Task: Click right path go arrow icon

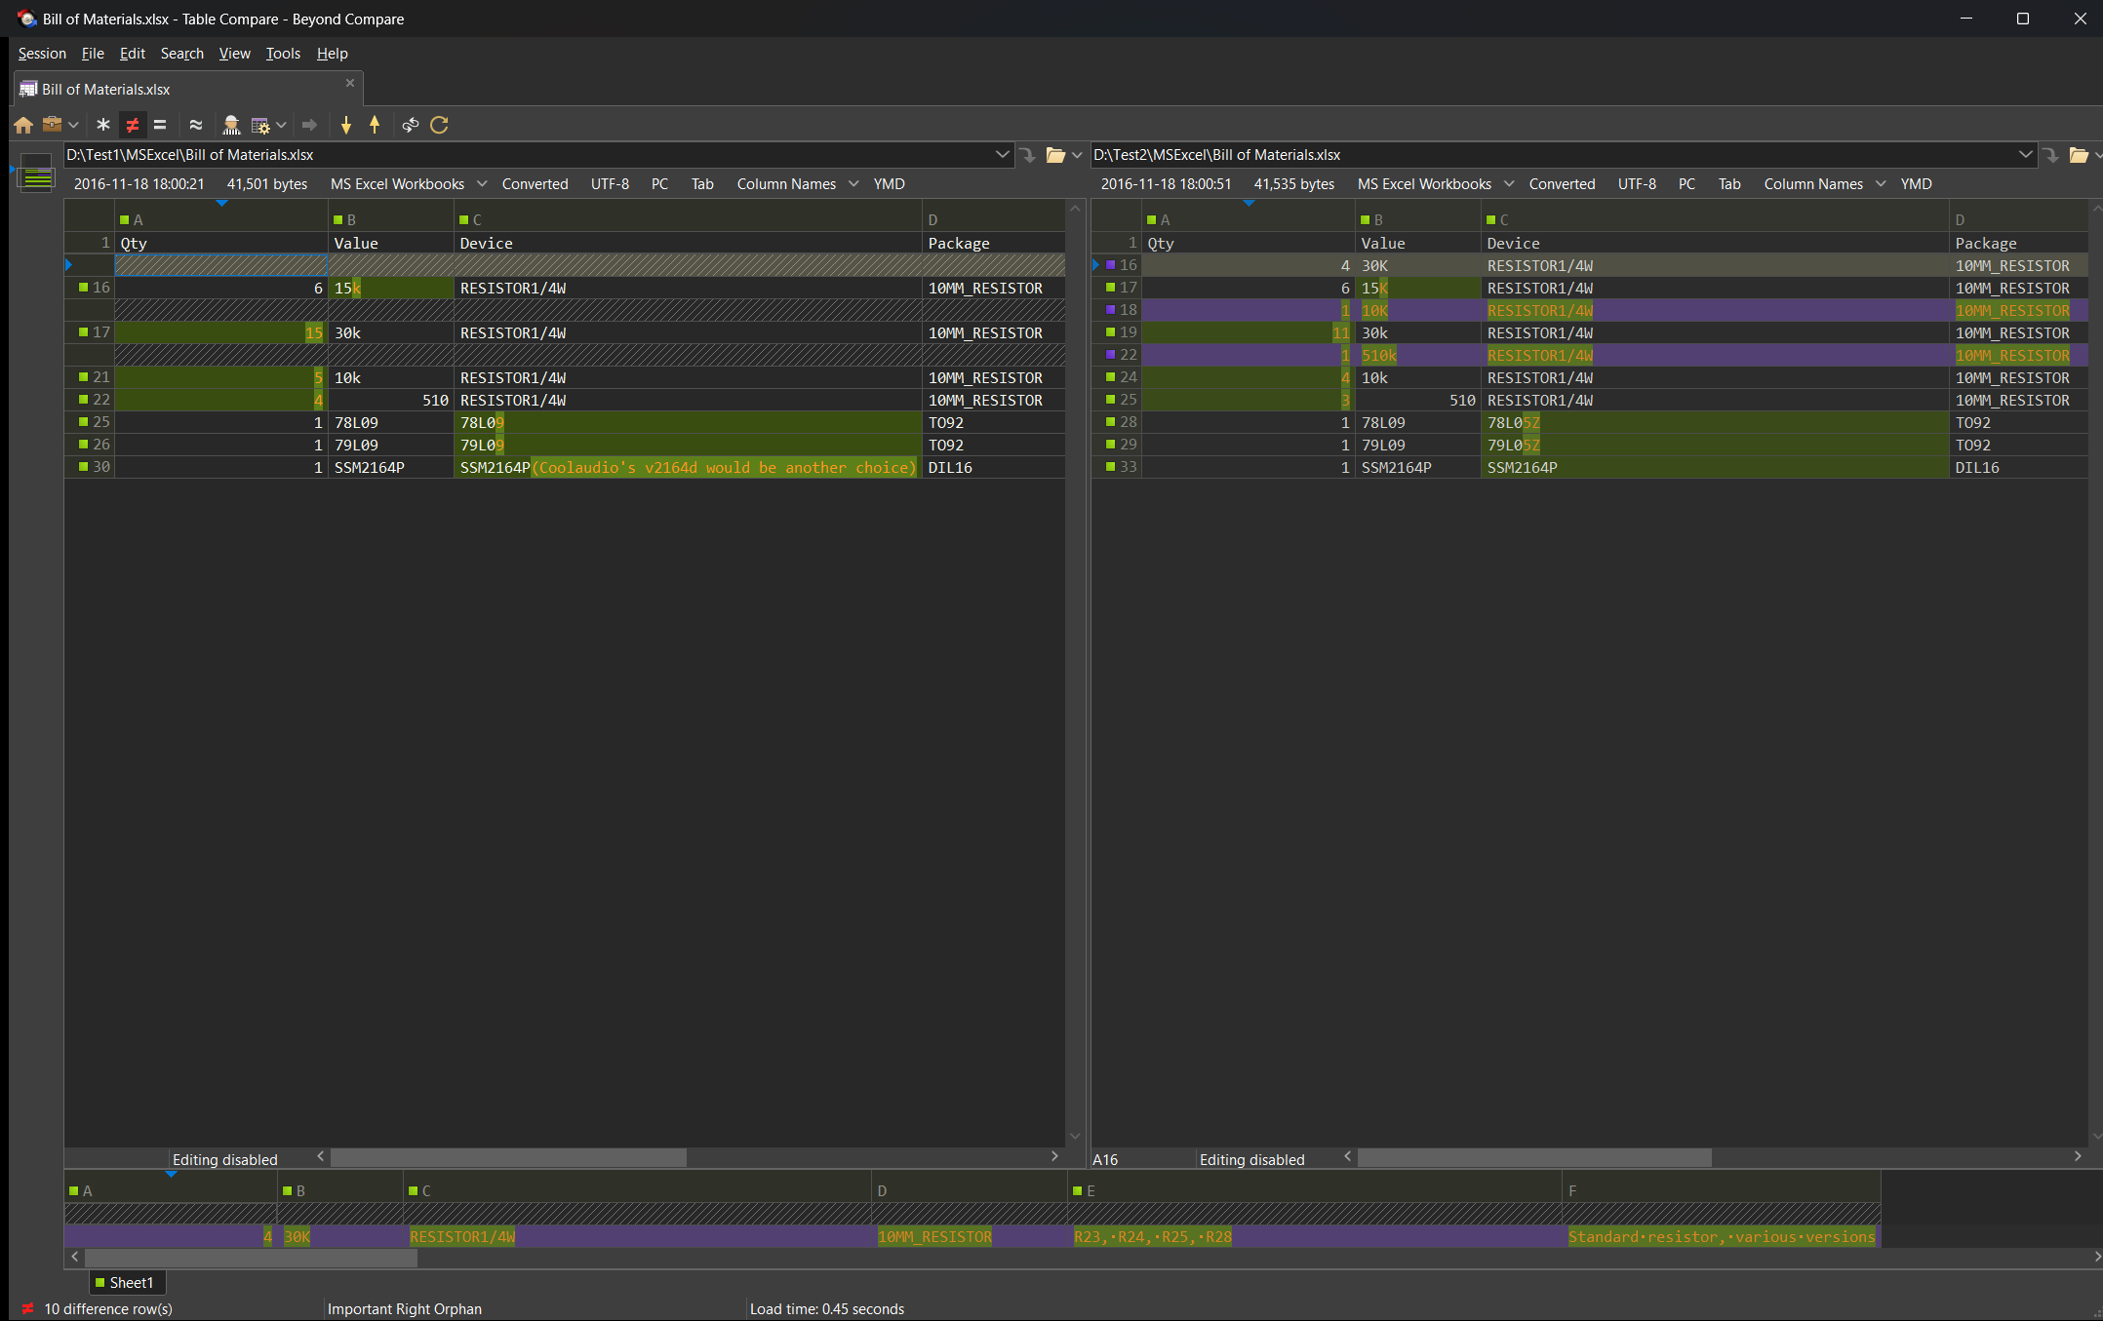Action: (x=2050, y=155)
